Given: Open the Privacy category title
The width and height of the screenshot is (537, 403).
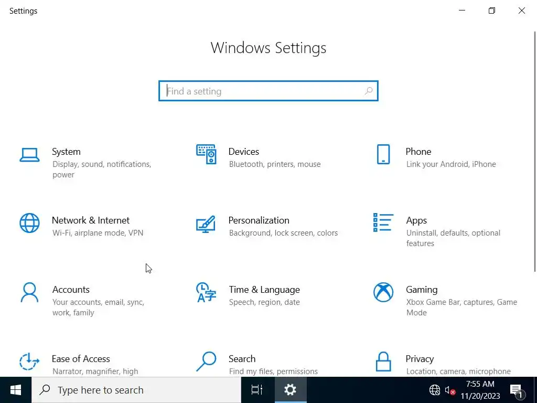Looking at the screenshot, I should (420, 359).
